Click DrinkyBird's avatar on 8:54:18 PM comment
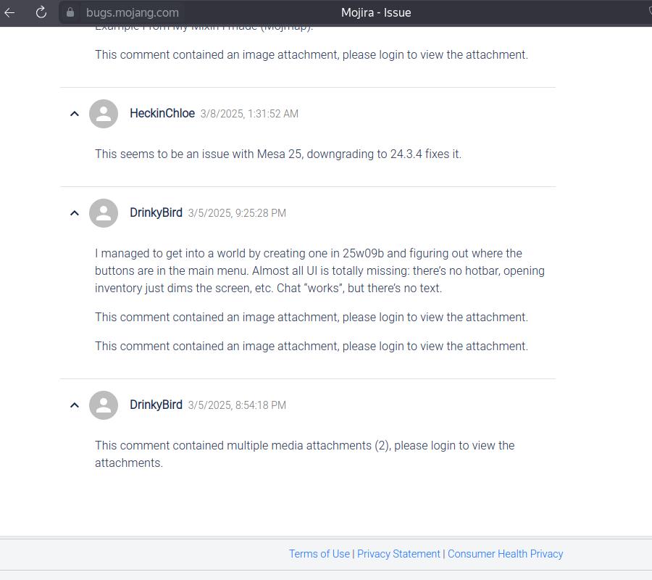The width and height of the screenshot is (652, 580). pyautogui.click(x=104, y=405)
